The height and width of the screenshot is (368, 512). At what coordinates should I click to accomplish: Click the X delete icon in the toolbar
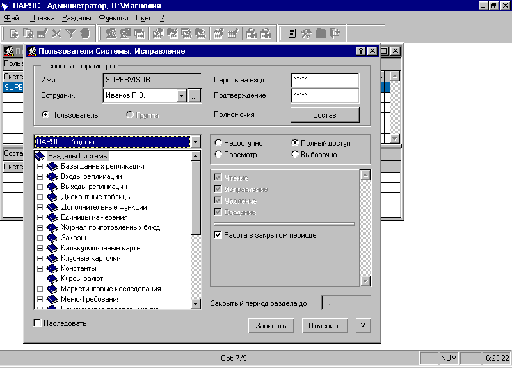(56, 34)
